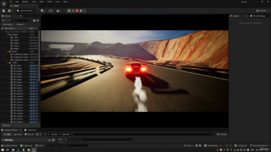Image resolution: width=271 pixels, height=152 pixels.
Task: Click the Materials breadcrumb folder
Action: pyautogui.click(x=66, y=134)
